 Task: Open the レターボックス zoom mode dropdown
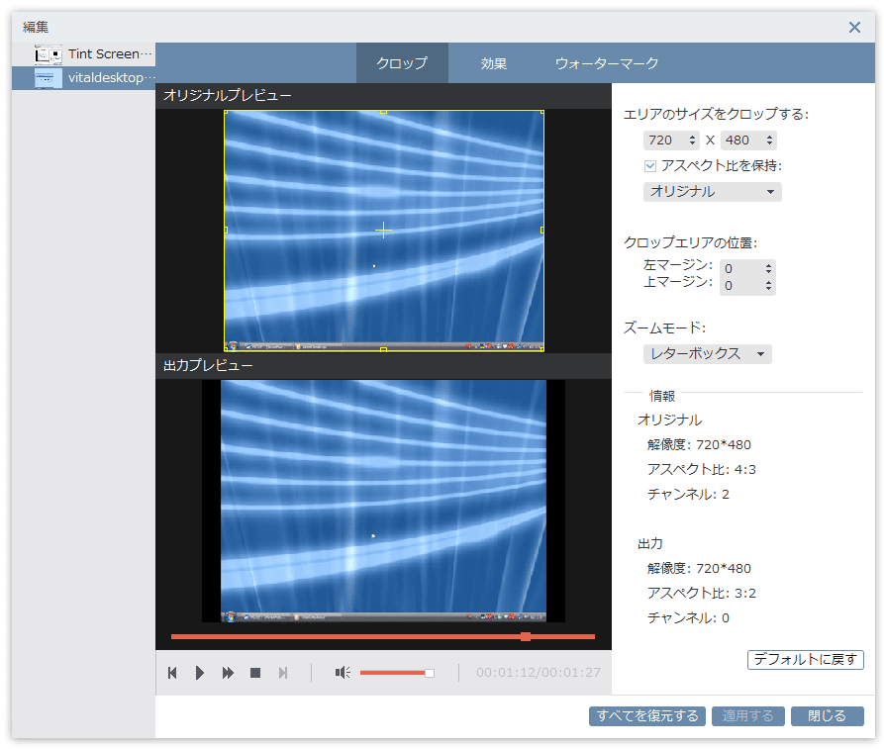[708, 354]
